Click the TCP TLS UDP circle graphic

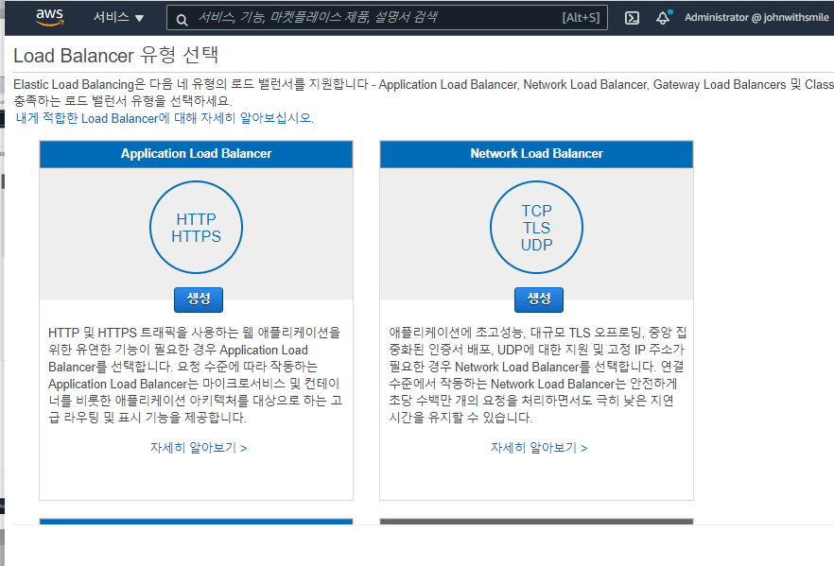point(537,228)
